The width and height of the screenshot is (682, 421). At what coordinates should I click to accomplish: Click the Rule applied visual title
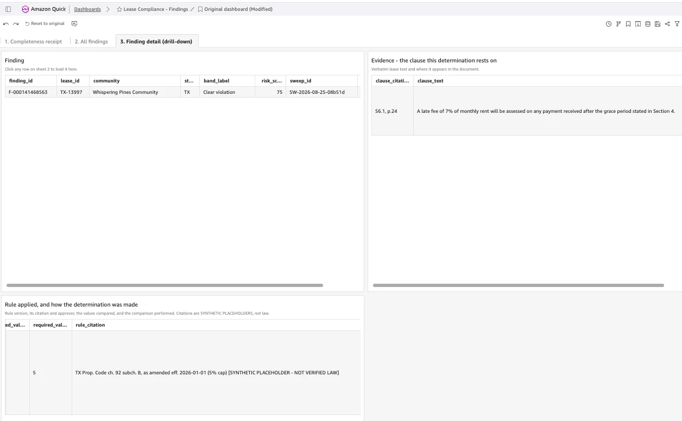click(71, 304)
